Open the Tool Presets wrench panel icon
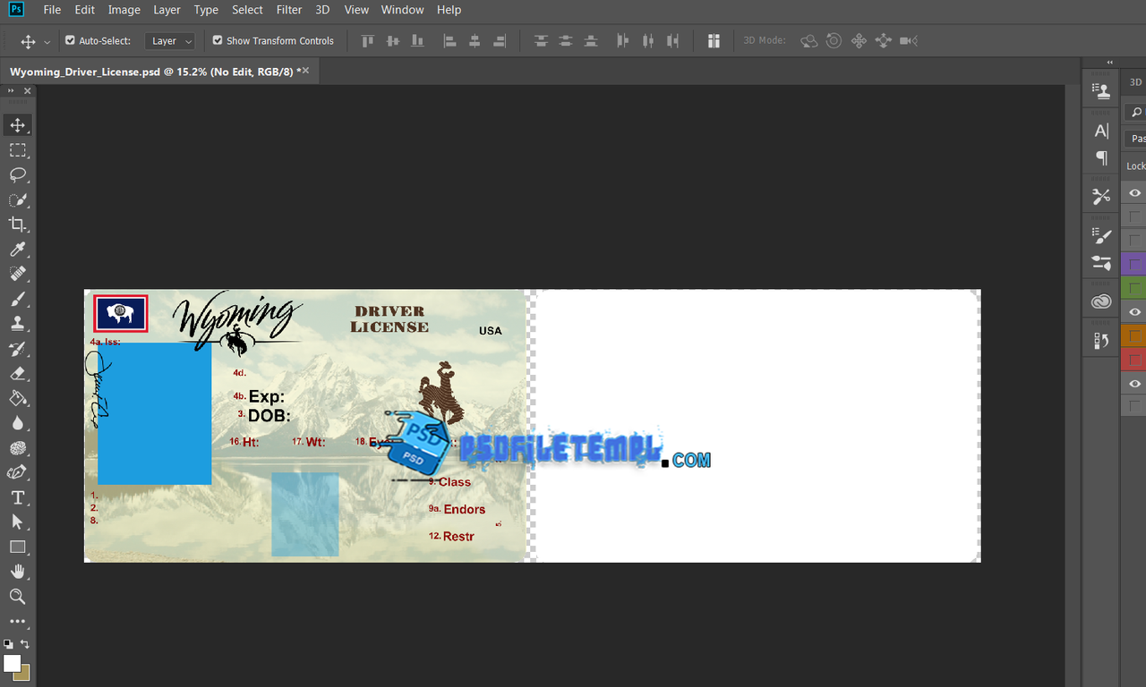 tap(1101, 197)
